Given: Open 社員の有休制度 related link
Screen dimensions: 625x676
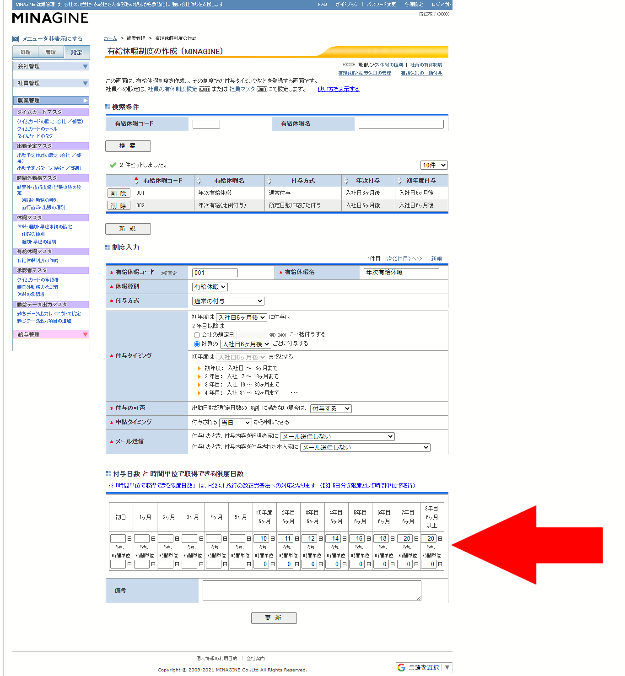Looking at the screenshot, I should pos(426,65).
